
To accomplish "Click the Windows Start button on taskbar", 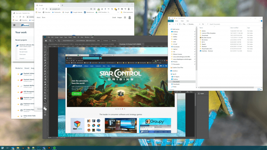I will [x=3, y=148].
